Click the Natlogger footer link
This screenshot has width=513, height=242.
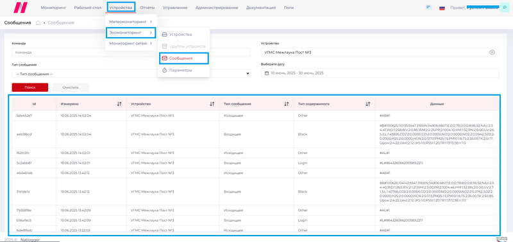click(30, 239)
